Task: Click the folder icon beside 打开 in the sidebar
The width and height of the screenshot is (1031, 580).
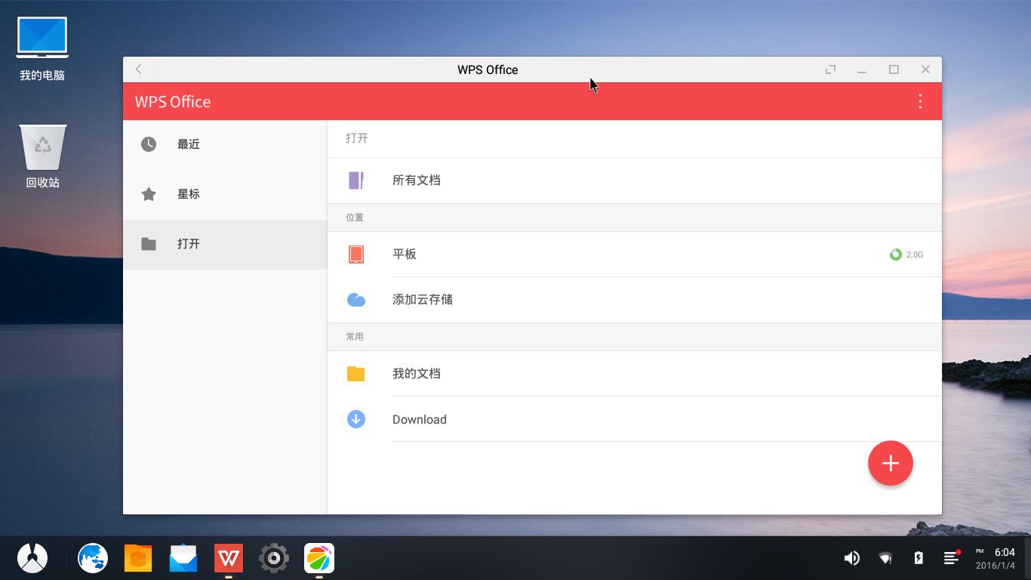Action: coord(149,244)
